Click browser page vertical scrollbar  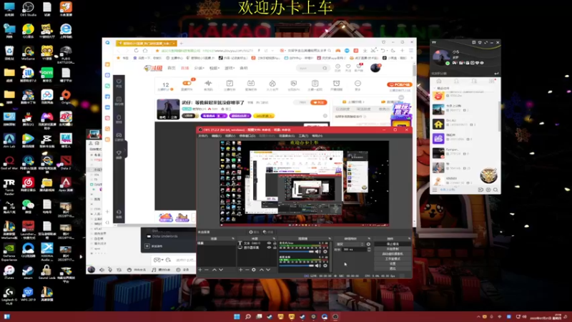tap(415, 71)
